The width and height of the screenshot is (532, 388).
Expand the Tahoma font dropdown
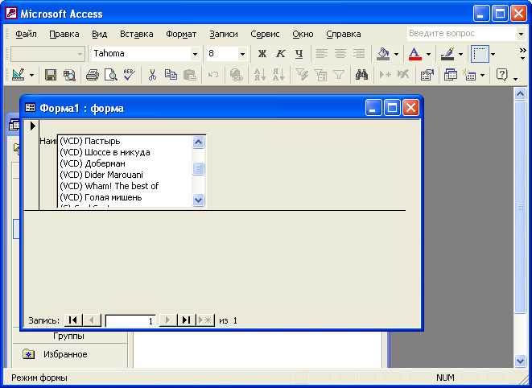195,54
